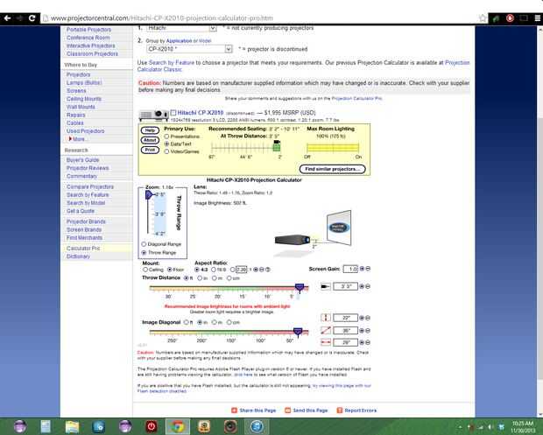Click the image width arrow icon
543x435 pixels.
326,342
